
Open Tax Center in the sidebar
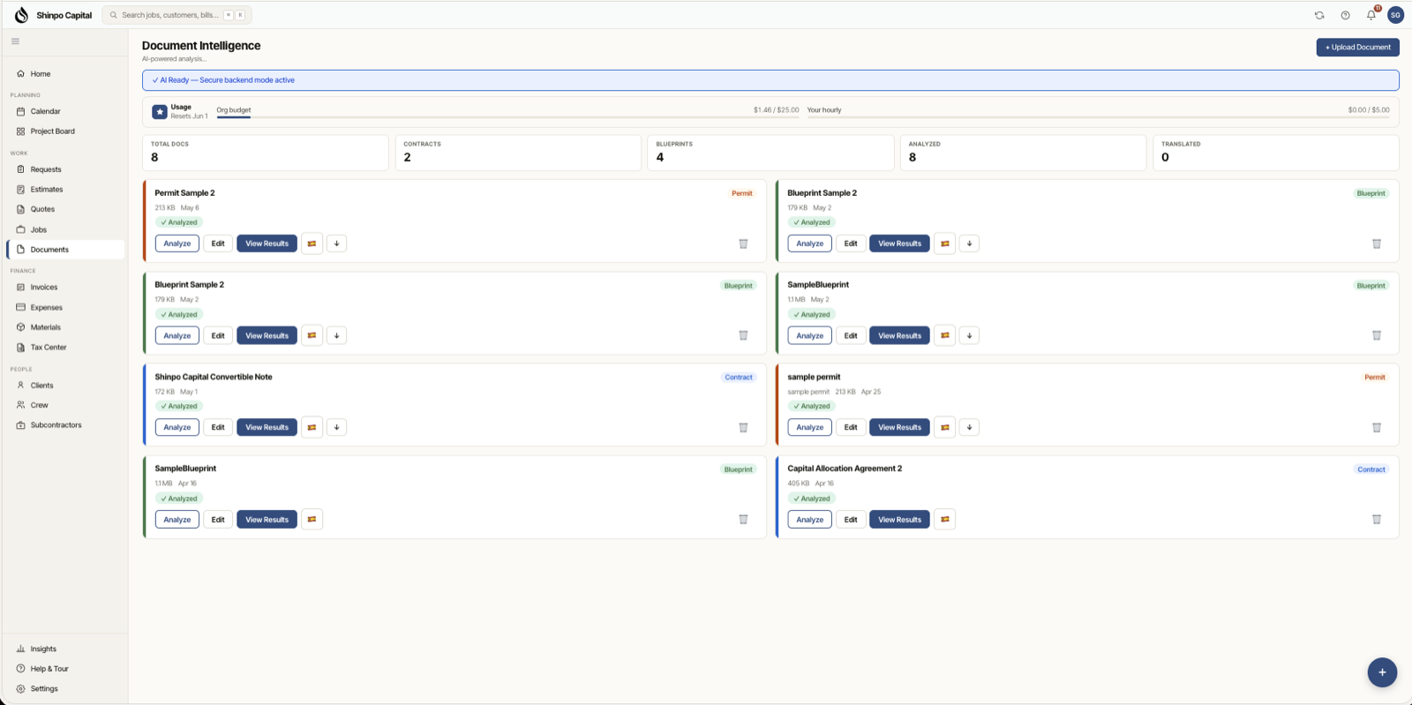click(x=64, y=348)
